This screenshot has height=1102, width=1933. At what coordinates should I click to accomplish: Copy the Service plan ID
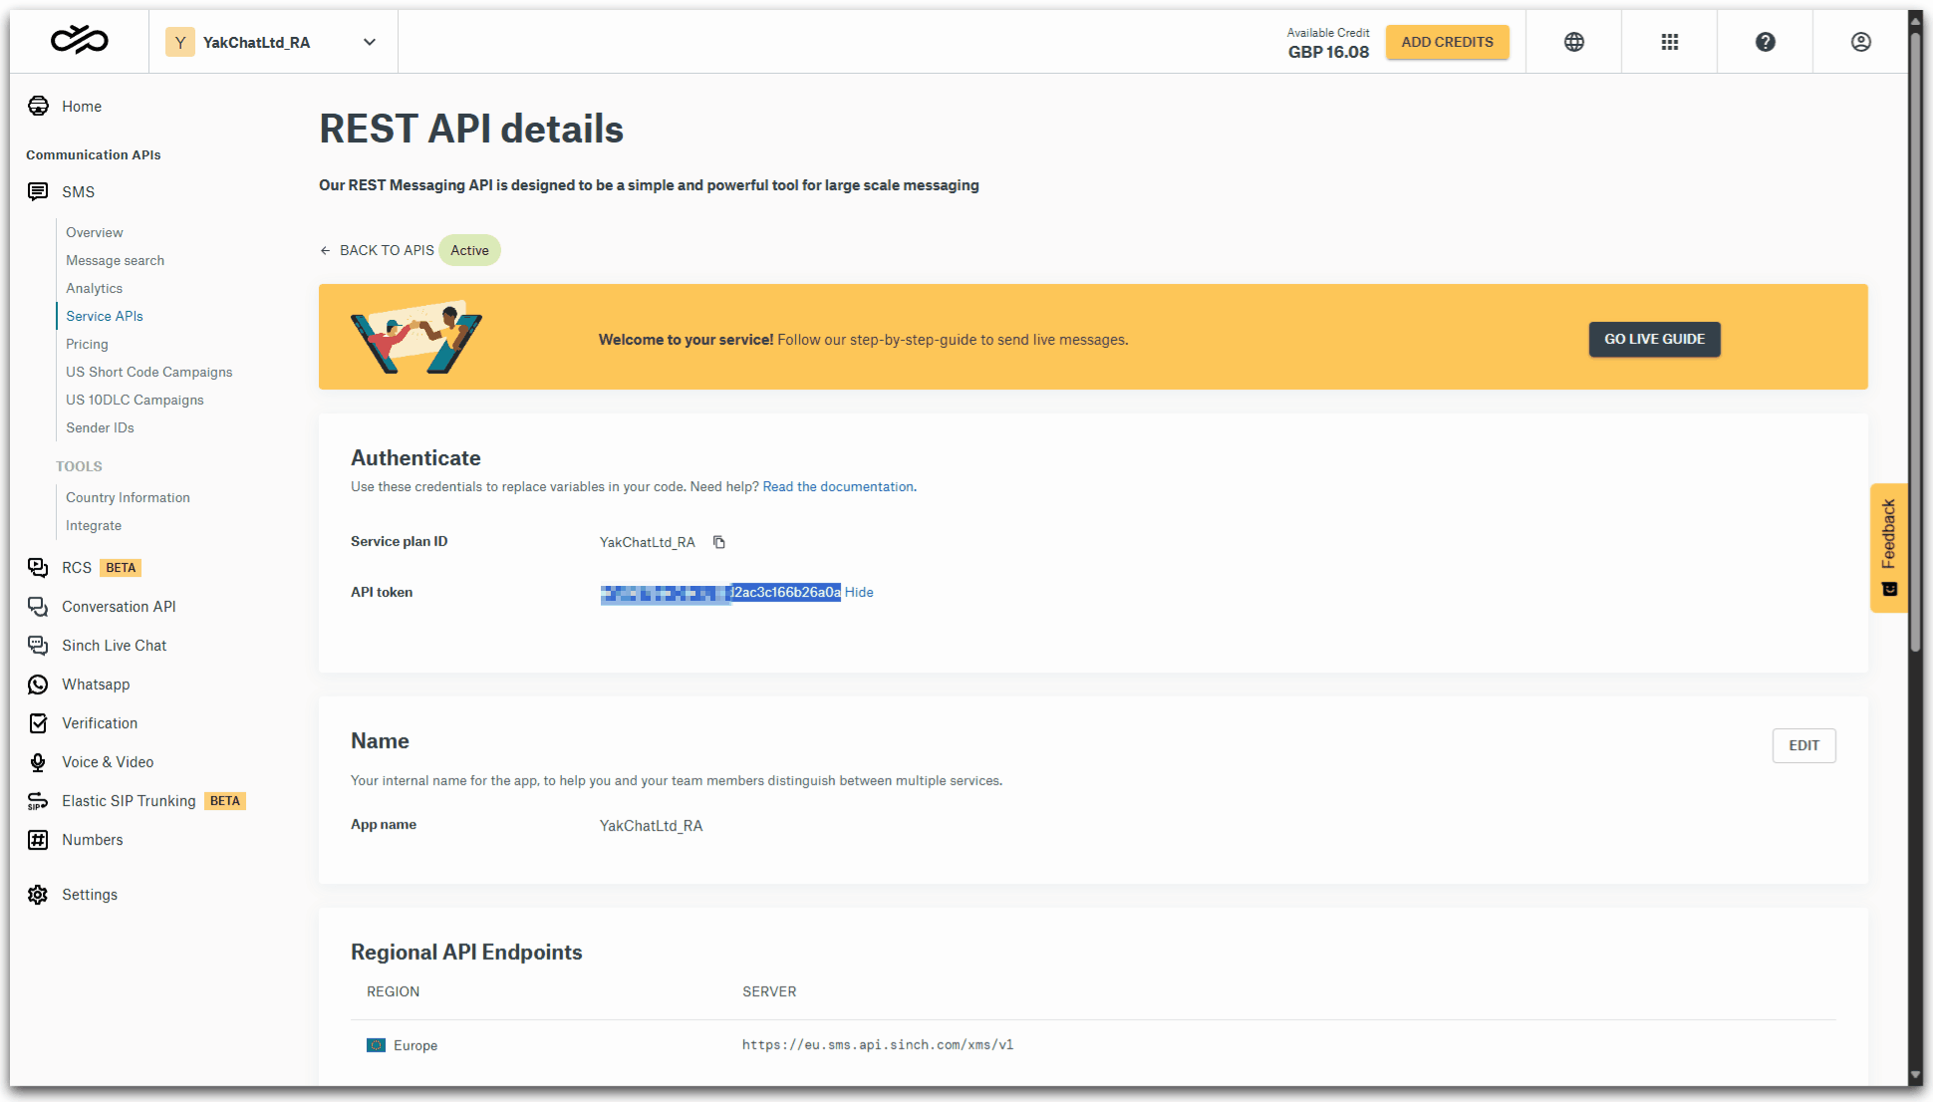click(719, 542)
